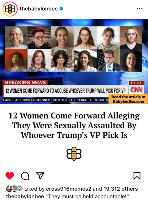Viewport: 148px width, 200px height.
Task: Unlike the post via red heart icon
Action: pyautogui.click(x=10, y=176)
